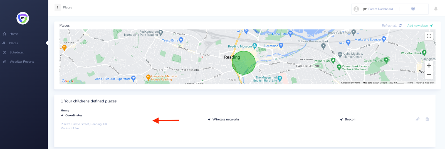Screen dimensions: 445x149
Task: Click the app logo in sidebar
Action: [x=23, y=18]
